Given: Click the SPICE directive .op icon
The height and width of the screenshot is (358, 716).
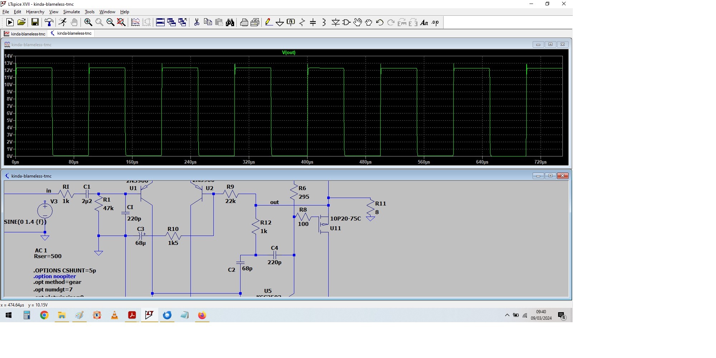Looking at the screenshot, I should pos(435,23).
